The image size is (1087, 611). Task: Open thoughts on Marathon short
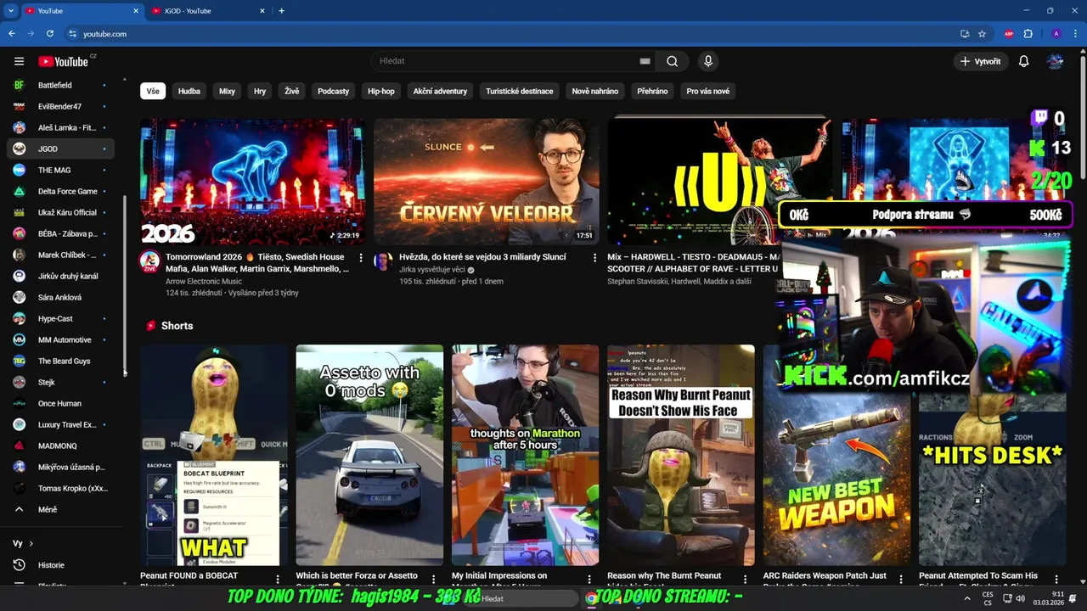click(x=525, y=455)
